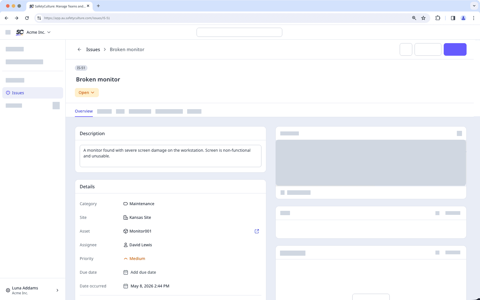The height and width of the screenshot is (300, 480).
Task: Open the browser extensions puzzle icon
Action: pyautogui.click(x=438, y=18)
